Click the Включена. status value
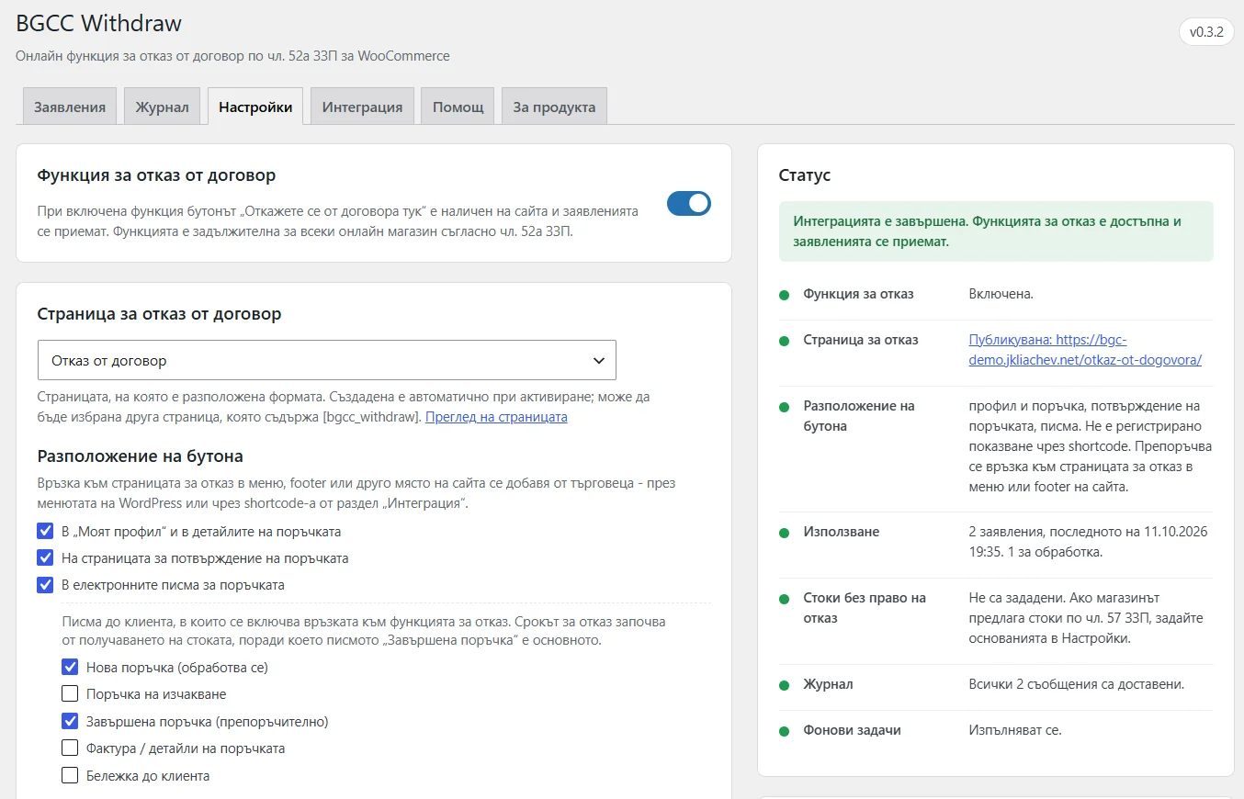Viewport: 1244px width, 799px height. [x=1001, y=294]
